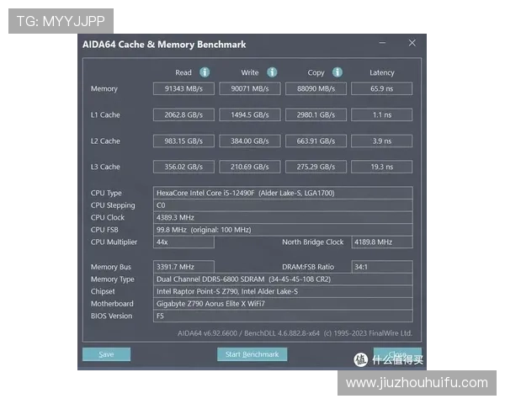
Task: Select the Memory write value 90071 MB/s
Action: (x=250, y=88)
